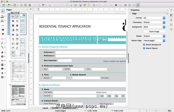
Task: Collapse the Page section expander
Action: (131, 13)
